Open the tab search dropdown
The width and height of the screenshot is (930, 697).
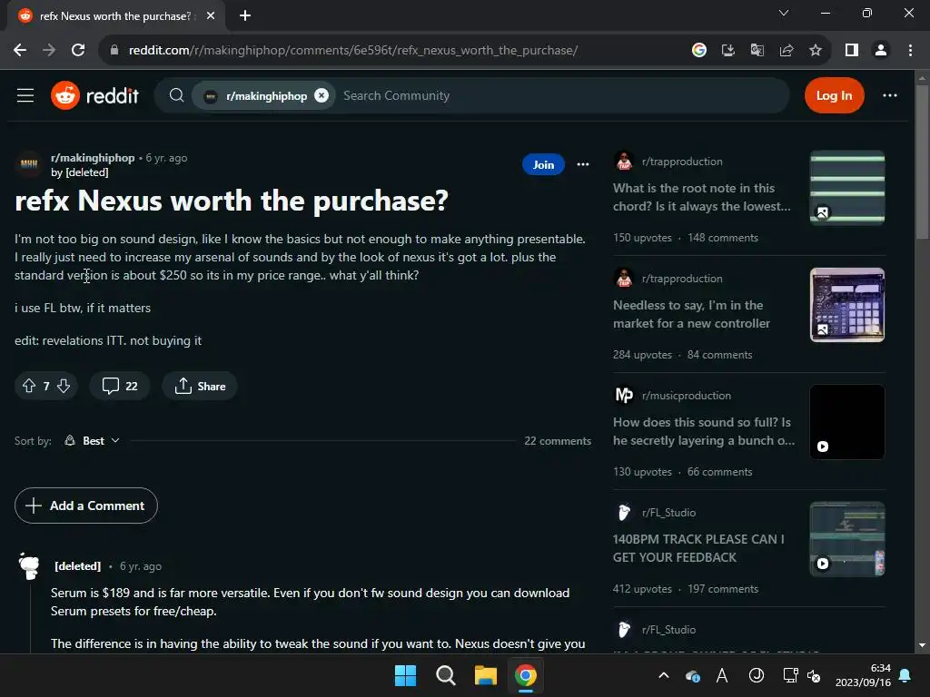(x=784, y=13)
